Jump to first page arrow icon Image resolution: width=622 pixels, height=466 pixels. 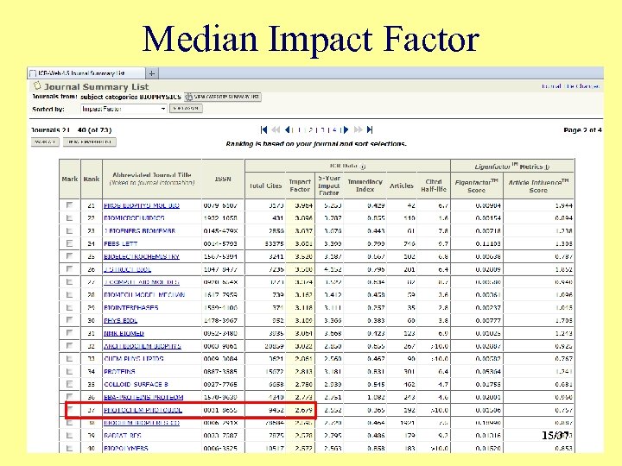263,129
